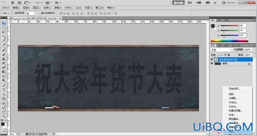Select the Hand tool
The image size is (257, 136).
pos(4,112)
